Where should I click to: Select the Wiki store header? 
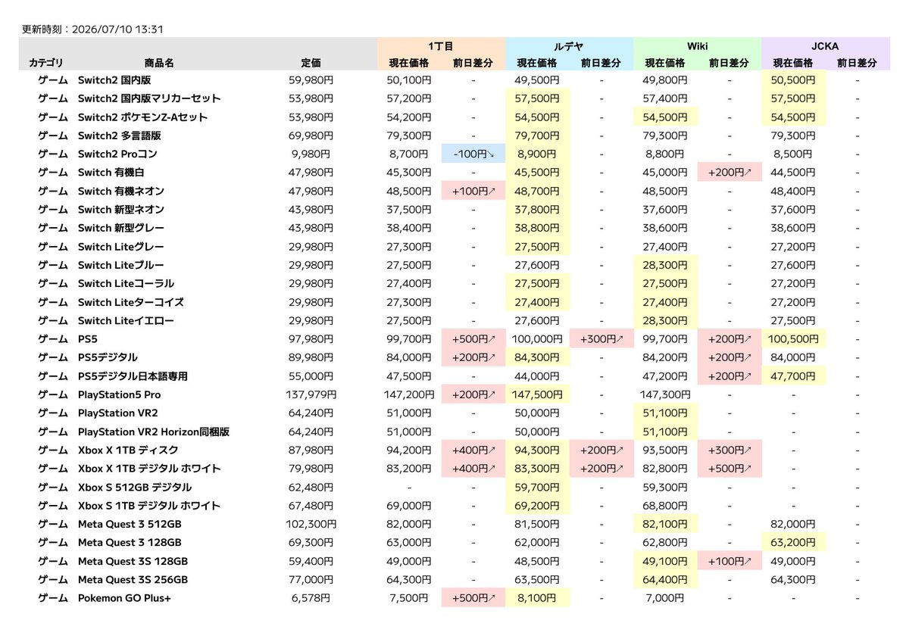(697, 46)
